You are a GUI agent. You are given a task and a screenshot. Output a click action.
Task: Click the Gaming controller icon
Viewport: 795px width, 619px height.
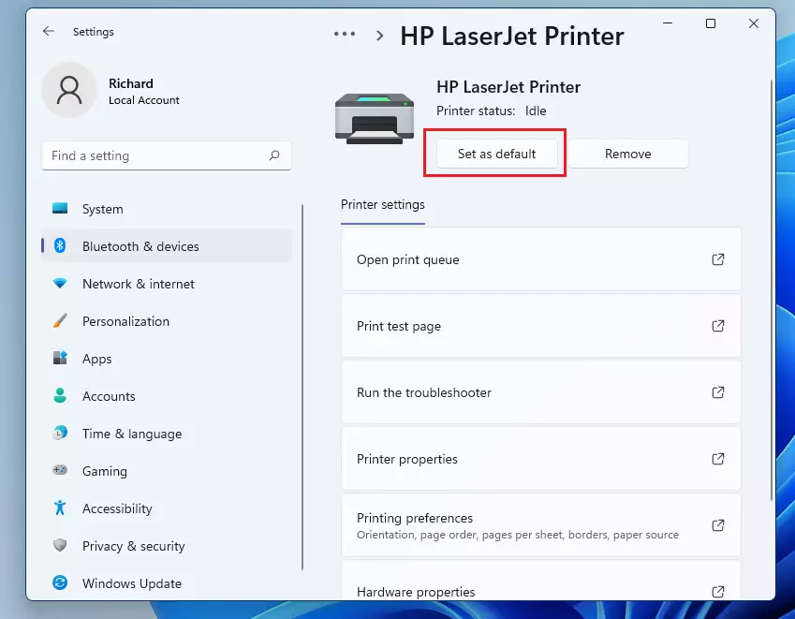(x=60, y=470)
